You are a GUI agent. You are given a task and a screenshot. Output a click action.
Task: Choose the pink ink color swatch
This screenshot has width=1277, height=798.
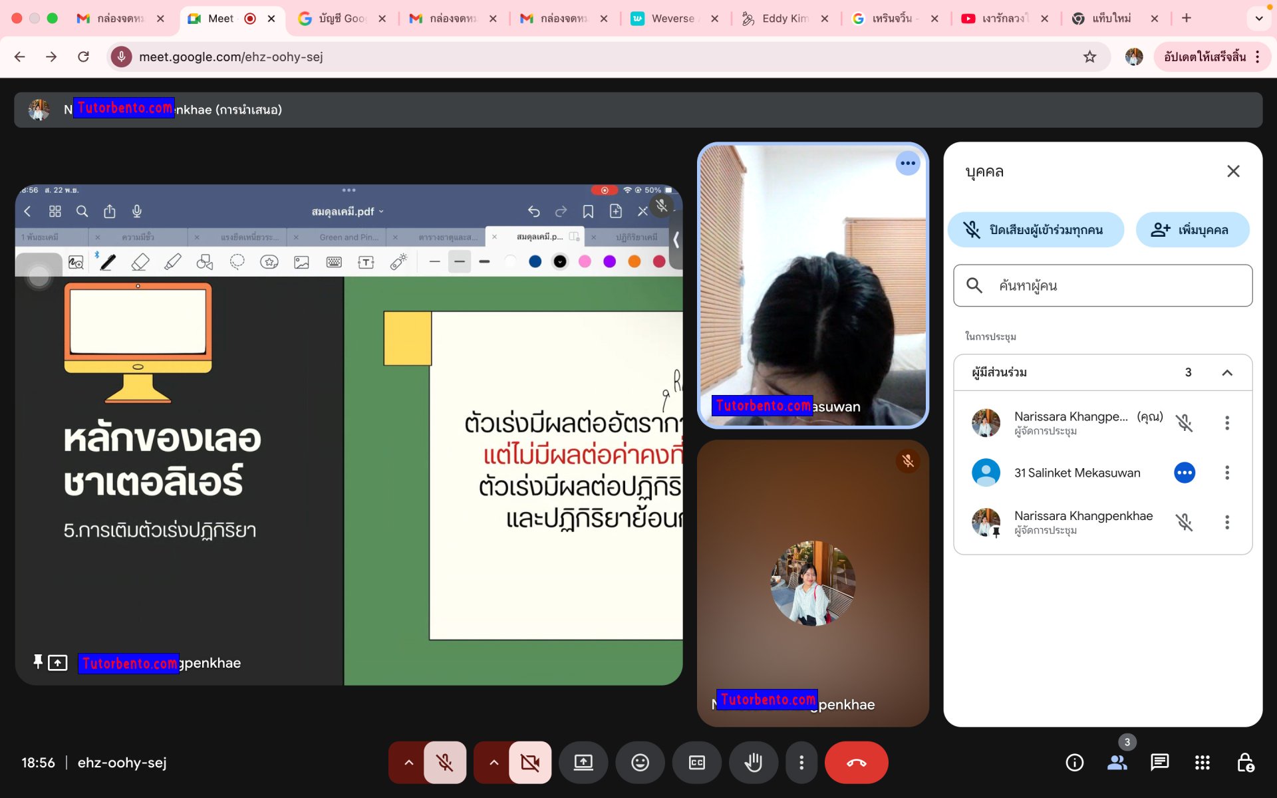[x=585, y=262]
